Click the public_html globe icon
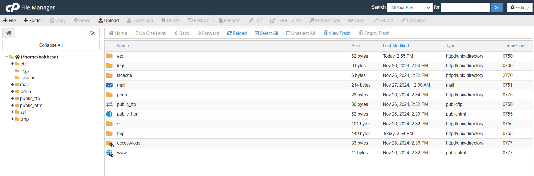 point(109,114)
